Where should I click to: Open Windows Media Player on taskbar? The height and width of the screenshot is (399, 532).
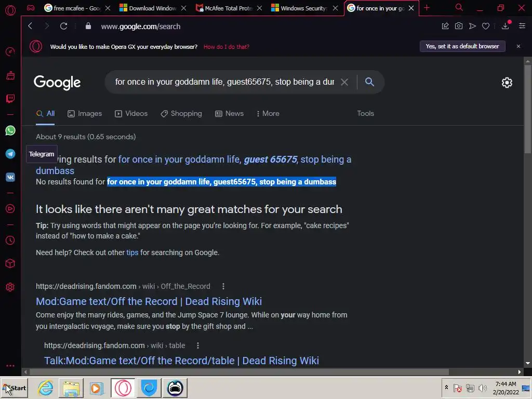pos(96,388)
